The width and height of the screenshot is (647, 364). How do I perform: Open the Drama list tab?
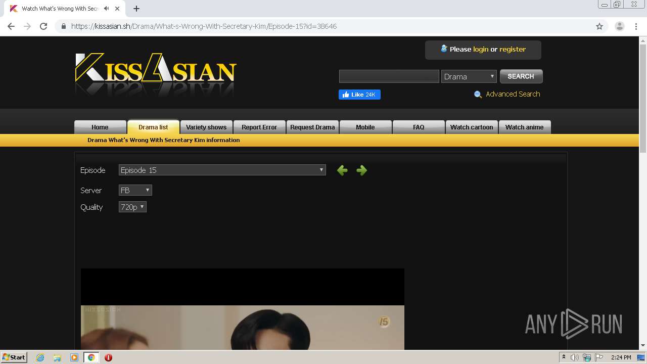(153, 127)
